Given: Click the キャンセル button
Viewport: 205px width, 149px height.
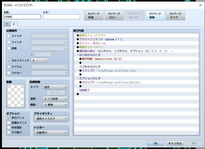Looking at the screenshot, I should (x=175, y=143).
